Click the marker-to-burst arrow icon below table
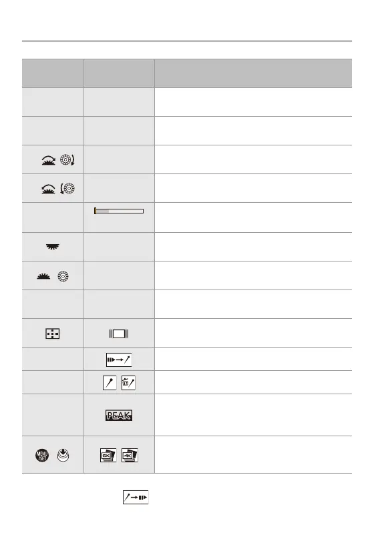Viewport: 374px width, 559px height. (x=136, y=498)
